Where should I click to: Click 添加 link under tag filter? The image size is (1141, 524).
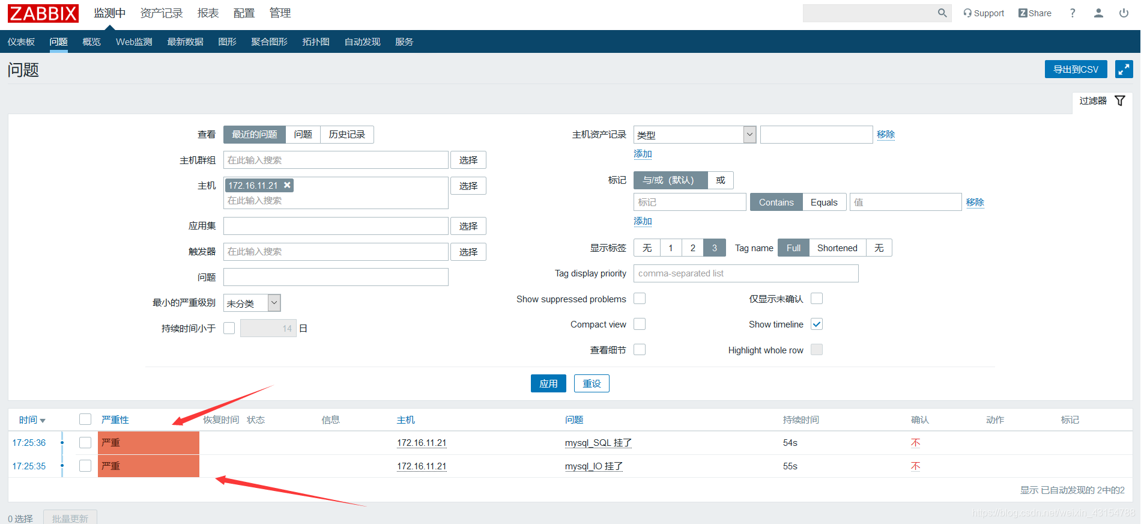pos(643,221)
